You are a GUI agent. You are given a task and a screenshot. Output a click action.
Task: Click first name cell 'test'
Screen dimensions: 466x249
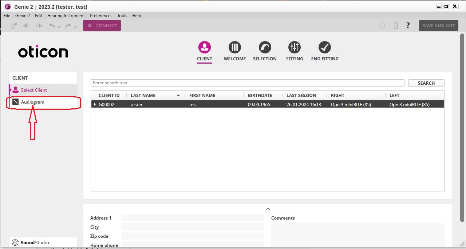tap(193, 105)
